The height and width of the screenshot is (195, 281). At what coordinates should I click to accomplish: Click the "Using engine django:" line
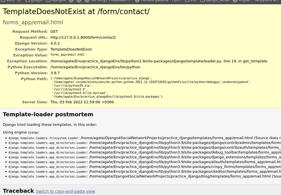click(x=21, y=132)
